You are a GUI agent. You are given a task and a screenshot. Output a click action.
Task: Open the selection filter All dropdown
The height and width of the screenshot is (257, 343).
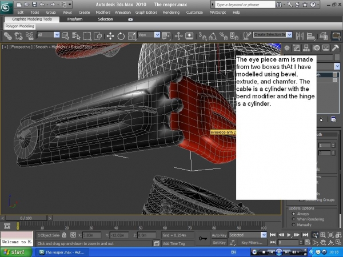pyautogui.click(x=57, y=35)
